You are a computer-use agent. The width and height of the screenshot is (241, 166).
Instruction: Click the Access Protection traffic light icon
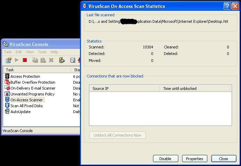7,76
